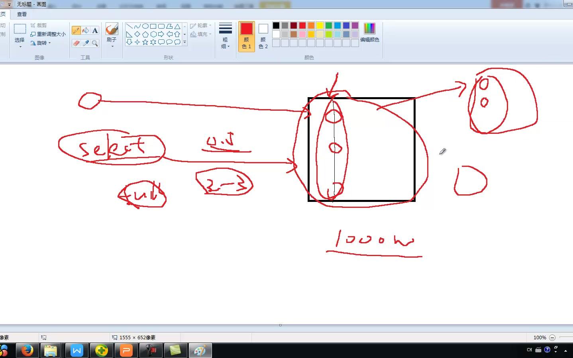573x358 pixels.
Task: Pick the pink color swatch
Action: point(302,34)
